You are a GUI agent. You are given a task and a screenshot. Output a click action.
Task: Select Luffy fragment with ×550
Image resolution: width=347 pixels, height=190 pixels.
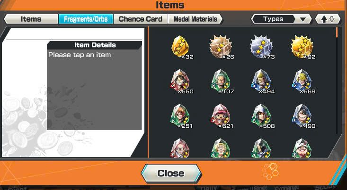point(181,82)
